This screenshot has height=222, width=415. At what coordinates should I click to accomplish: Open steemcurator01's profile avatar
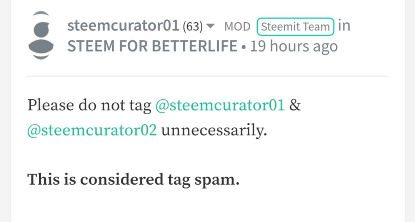click(x=41, y=35)
